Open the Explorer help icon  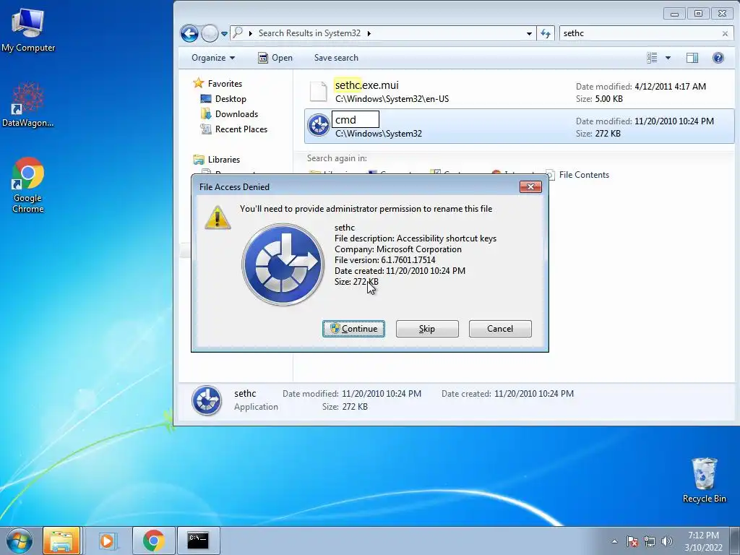(718, 58)
